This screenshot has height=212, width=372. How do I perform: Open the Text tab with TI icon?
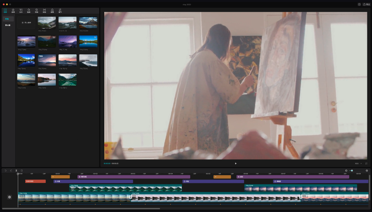tap(21, 11)
